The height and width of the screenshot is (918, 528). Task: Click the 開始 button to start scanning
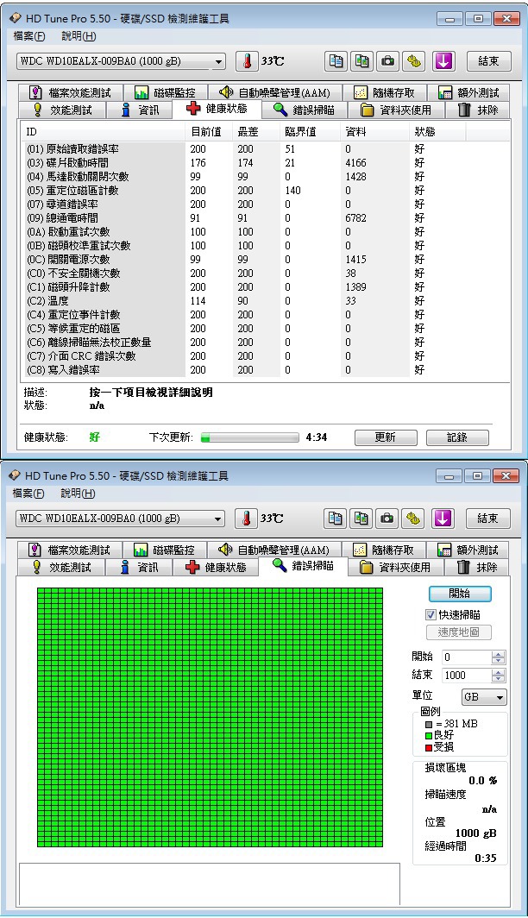tap(460, 594)
